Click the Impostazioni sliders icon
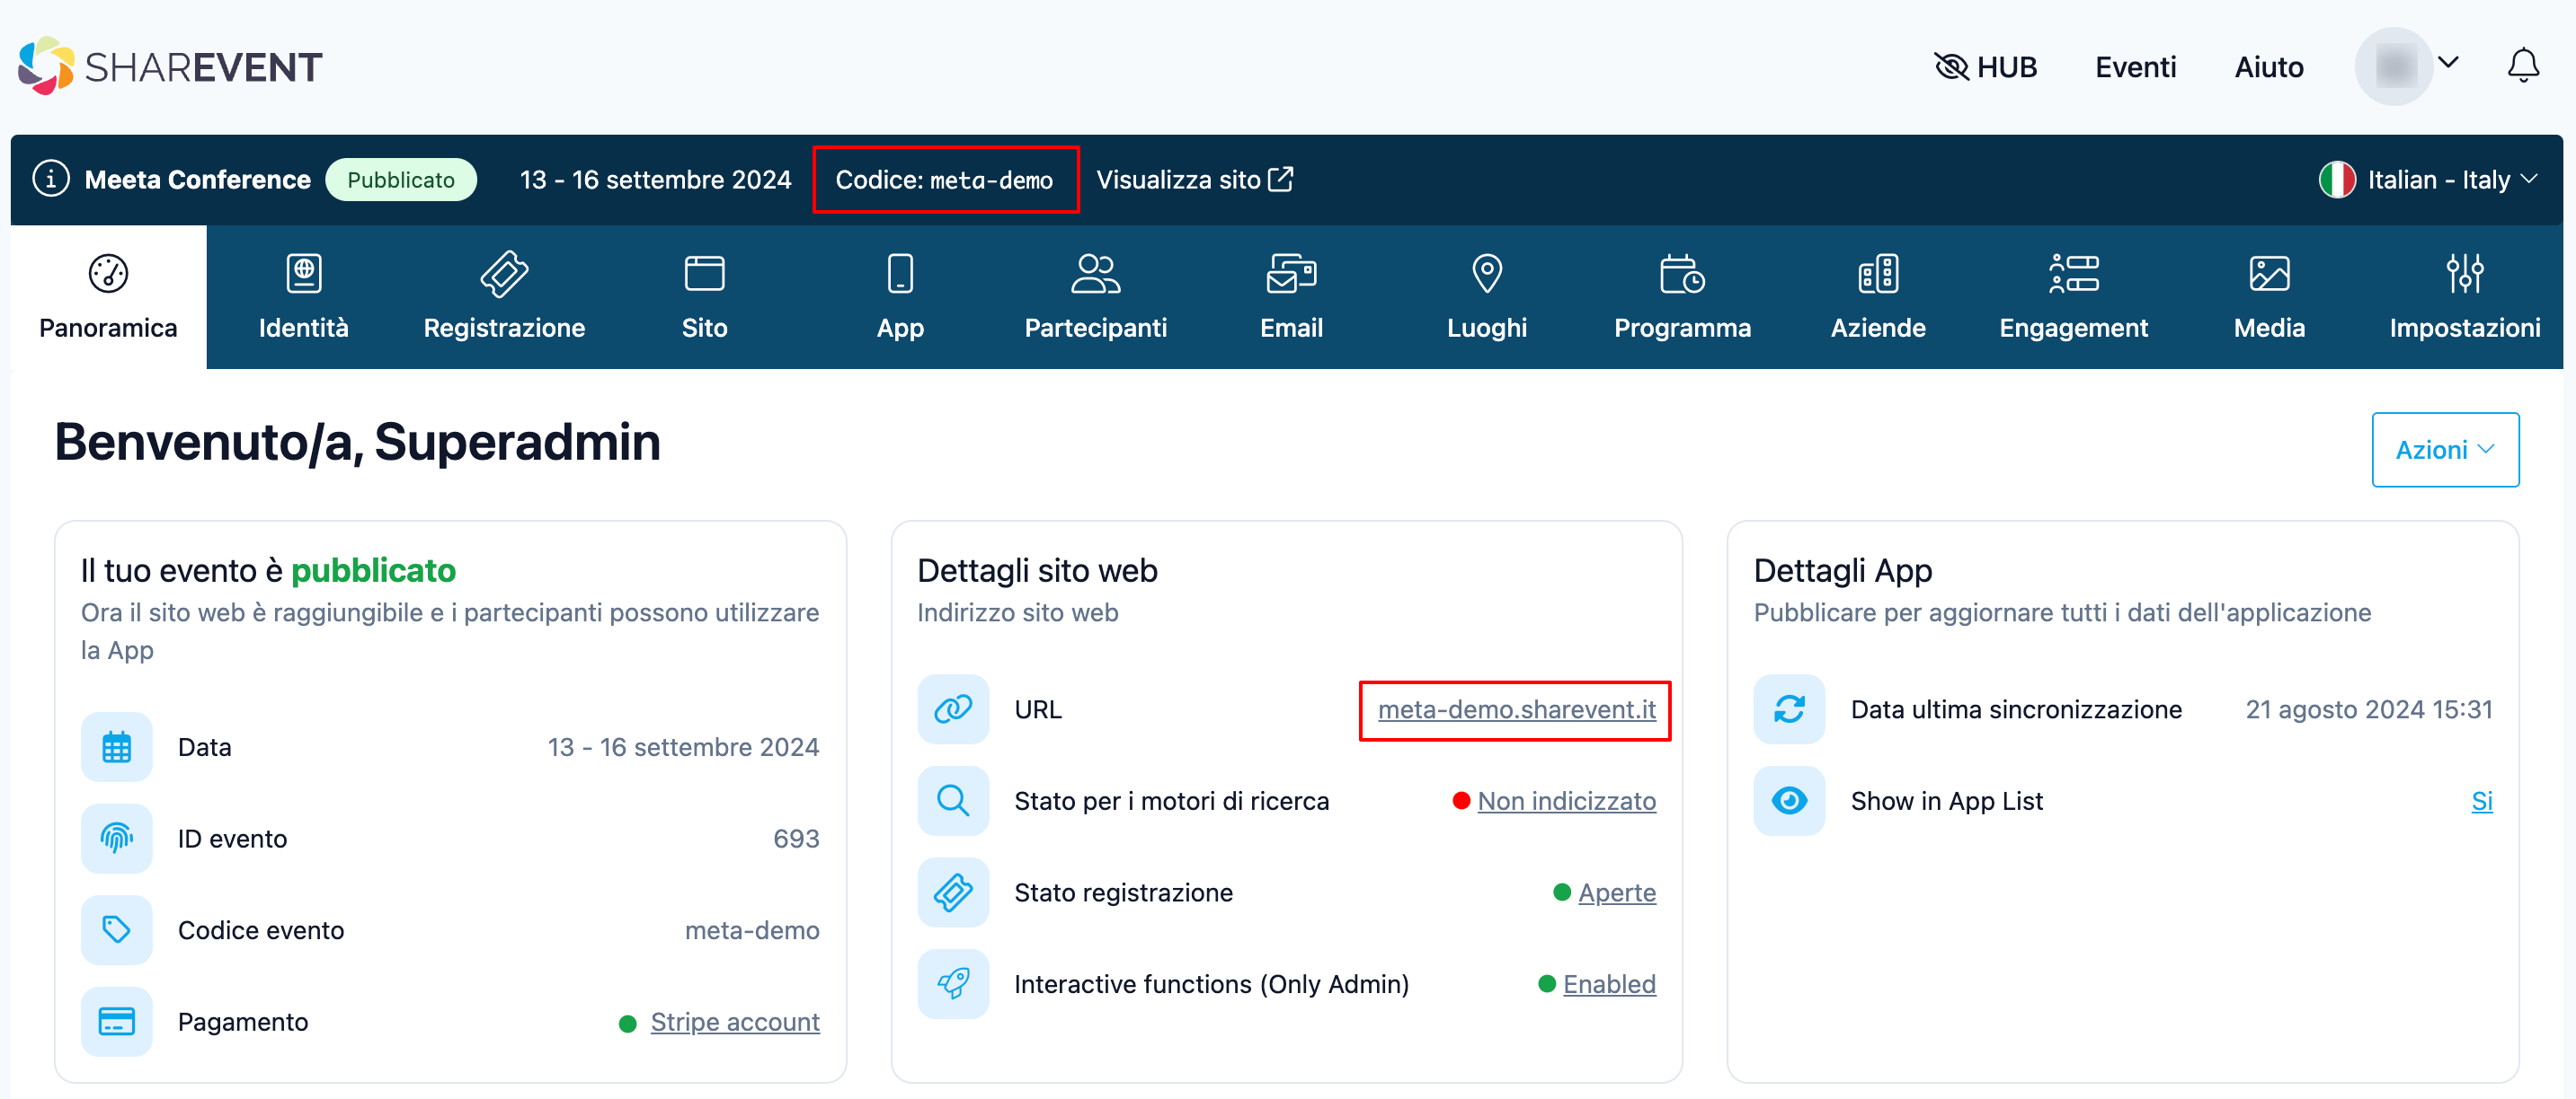Screen dimensions: 2576x1099 pos(2465,274)
